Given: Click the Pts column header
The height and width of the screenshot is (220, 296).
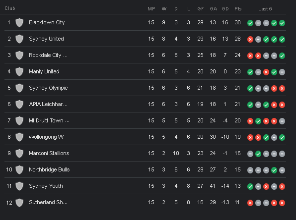Looking at the screenshot, I should tap(238, 8).
